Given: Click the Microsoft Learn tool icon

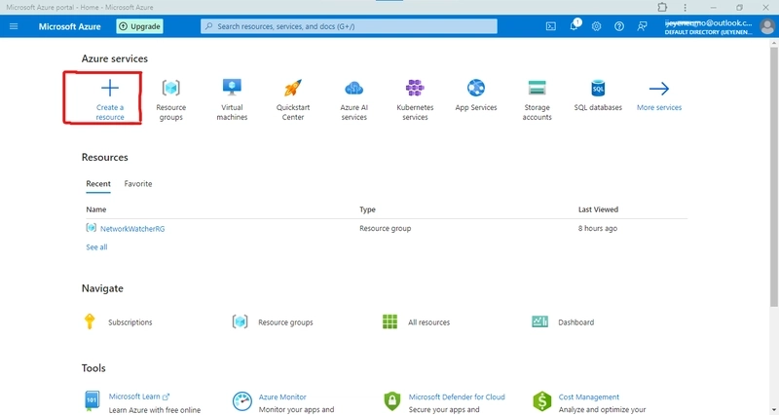Looking at the screenshot, I should [x=92, y=400].
